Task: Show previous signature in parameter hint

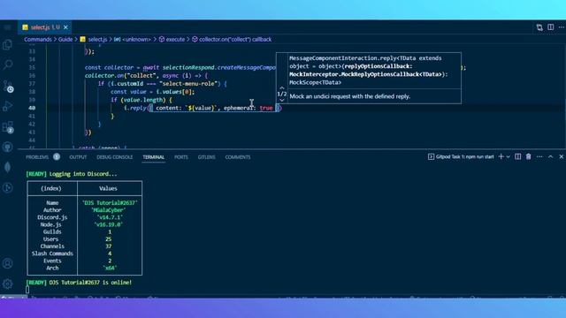Action: 282,87
